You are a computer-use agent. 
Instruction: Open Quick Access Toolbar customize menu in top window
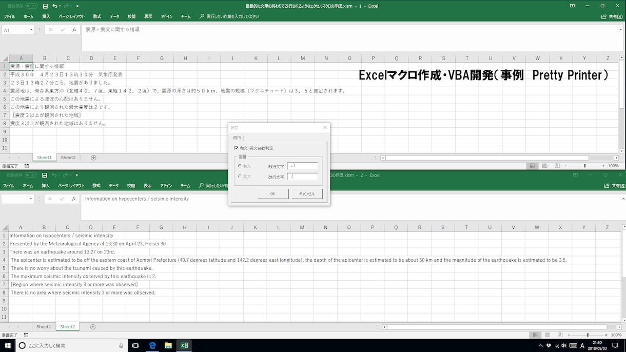tap(77, 6)
